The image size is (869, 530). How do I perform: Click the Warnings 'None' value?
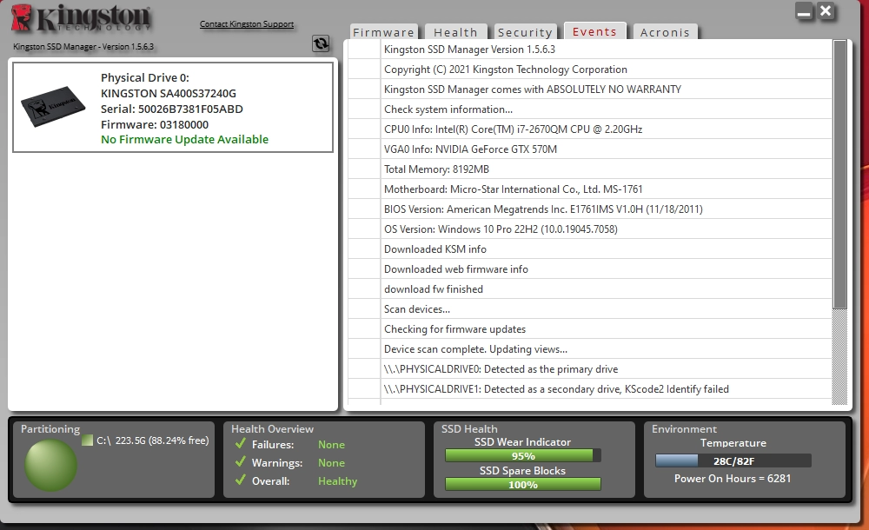click(x=331, y=463)
